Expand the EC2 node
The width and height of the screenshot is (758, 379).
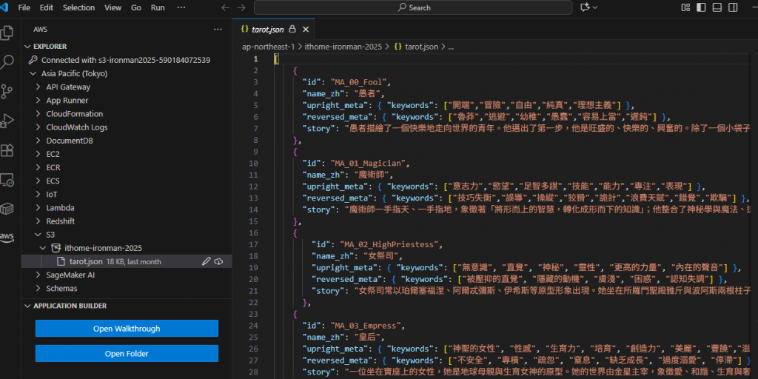(x=38, y=154)
